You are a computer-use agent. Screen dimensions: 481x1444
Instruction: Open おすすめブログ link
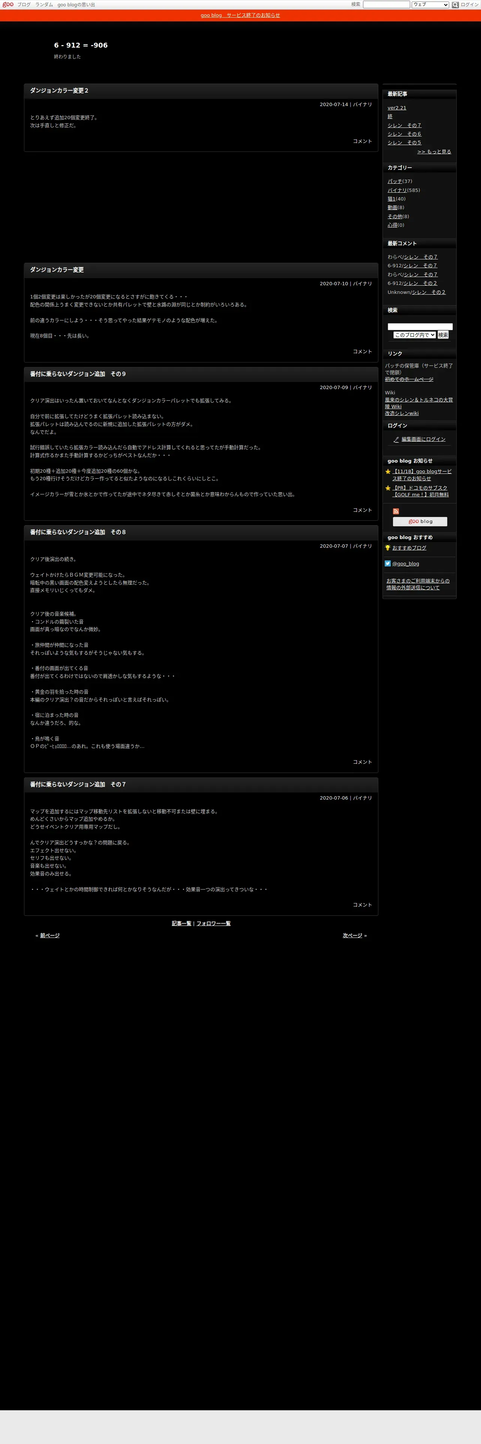click(x=409, y=548)
